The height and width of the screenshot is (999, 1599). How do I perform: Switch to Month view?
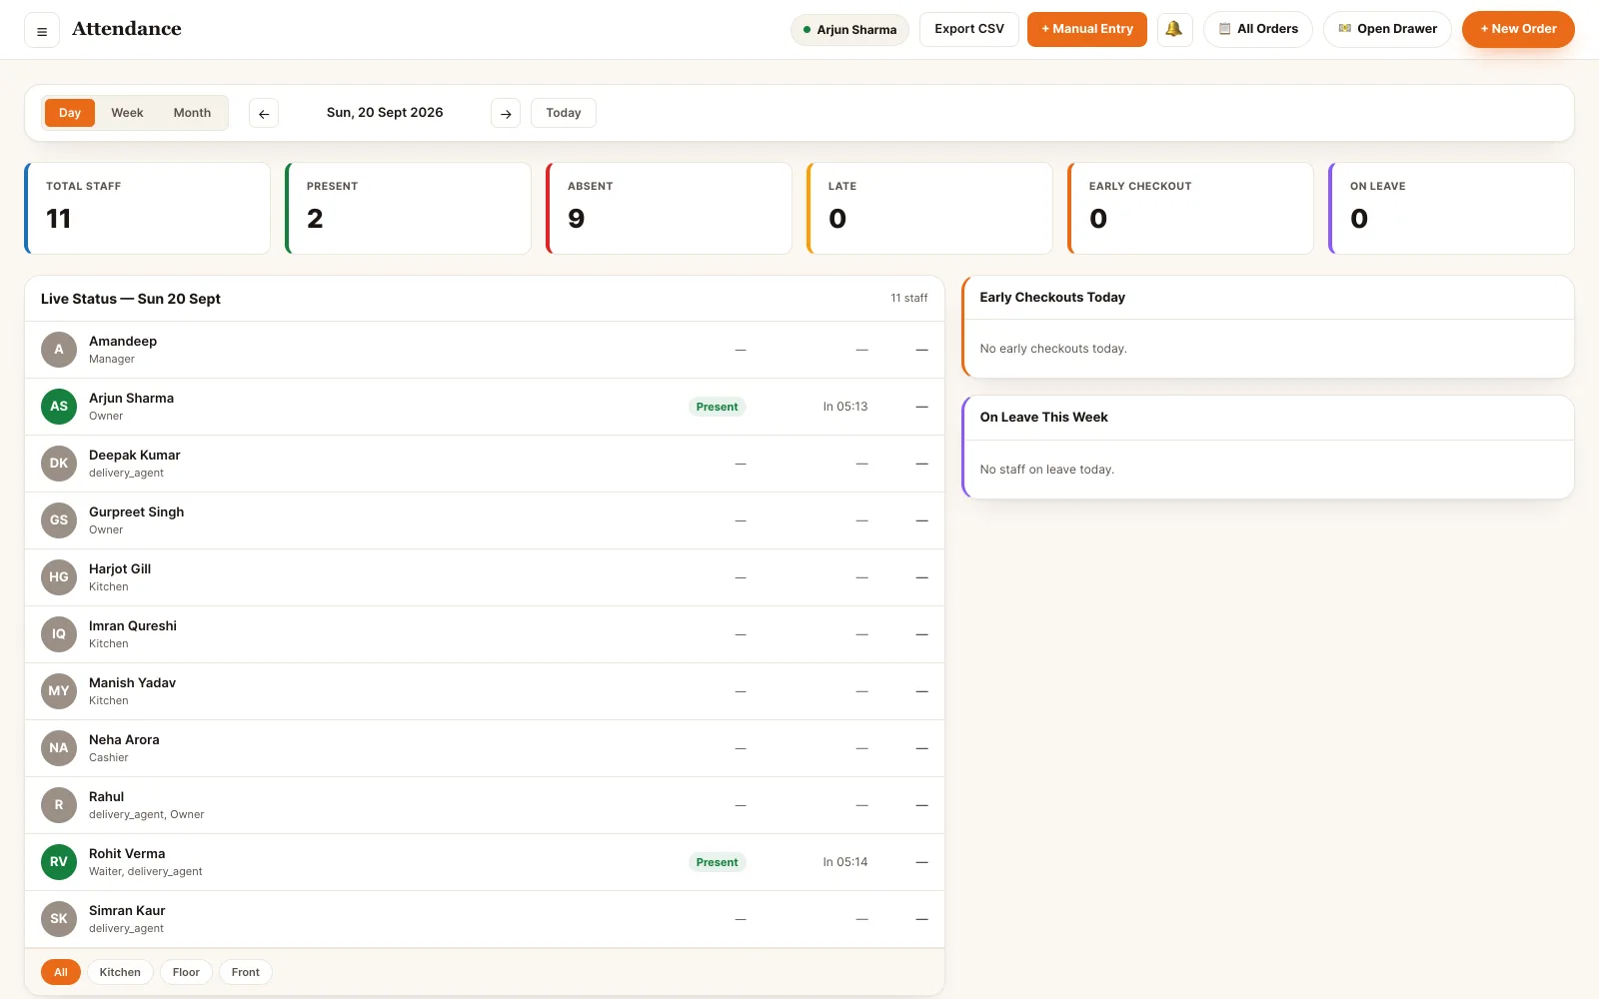click(192, 113)
